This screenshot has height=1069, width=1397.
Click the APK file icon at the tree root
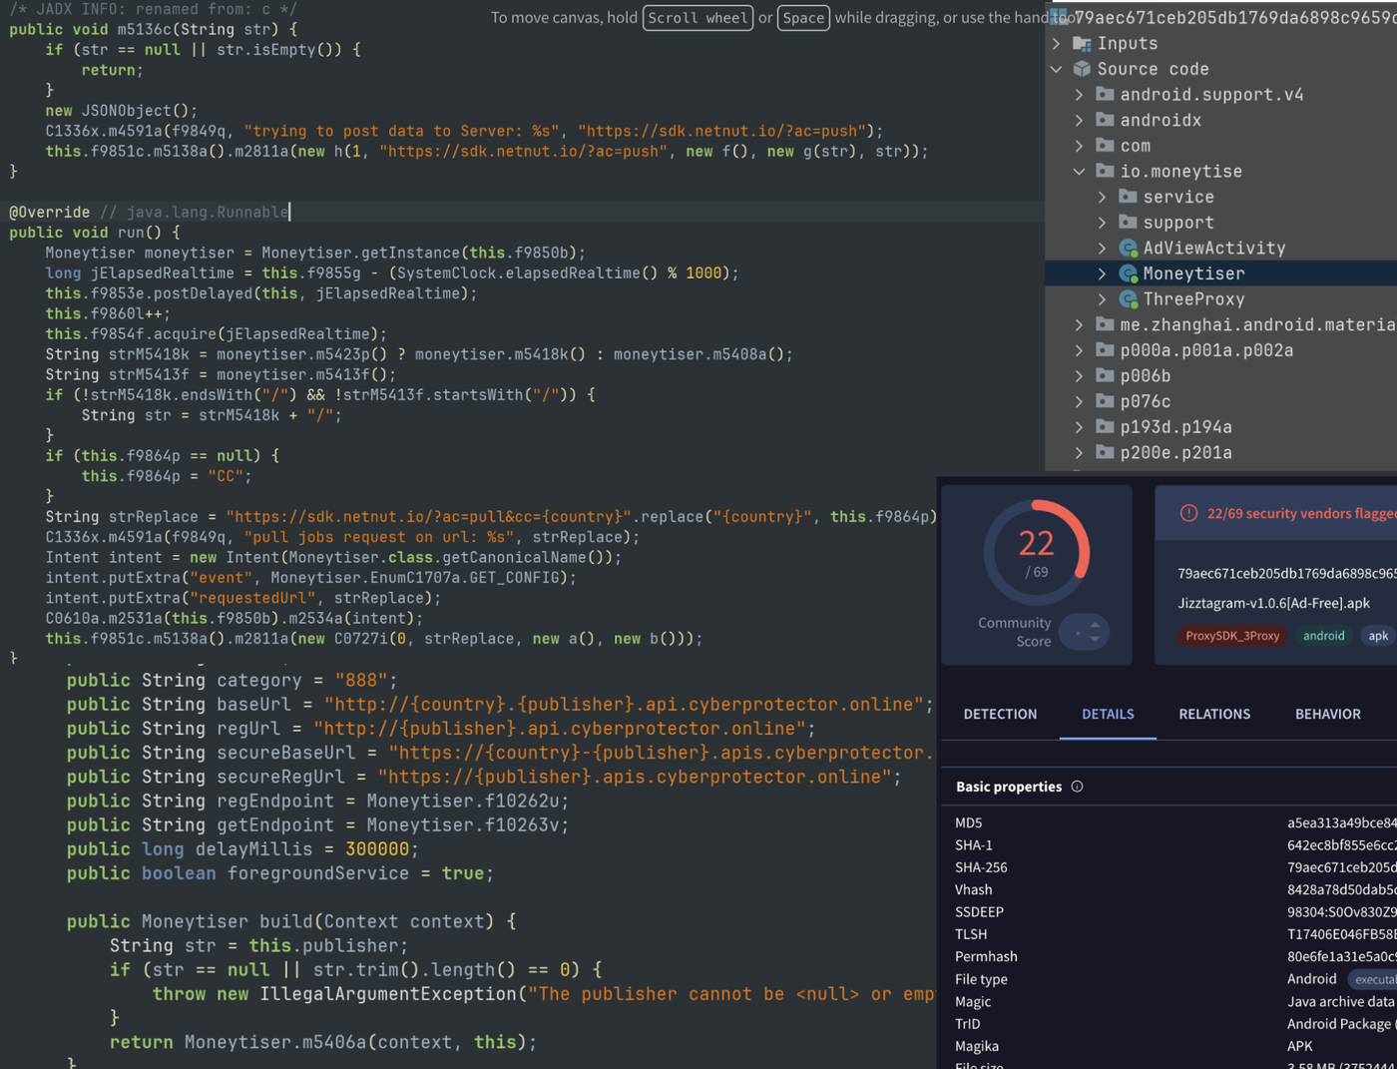[x=1061, y=17]
